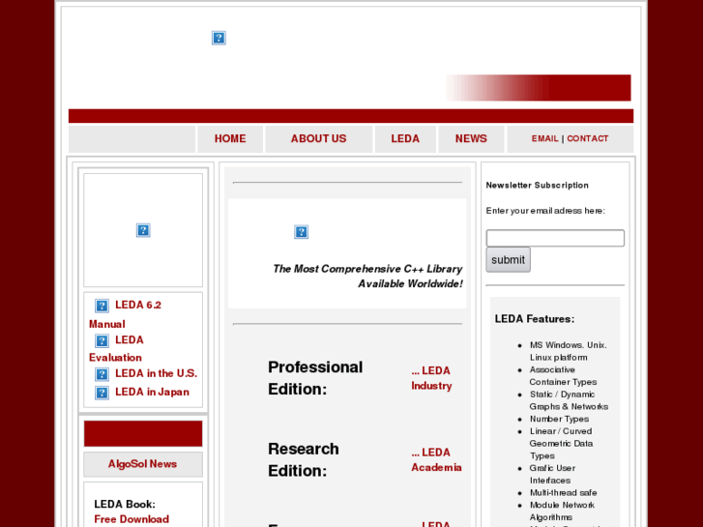Click the Enter your email adress here label
Screen dimensions: 703x527
tap(545, 211)
